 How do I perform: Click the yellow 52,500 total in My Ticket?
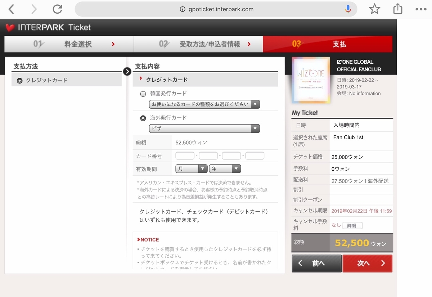352,243
